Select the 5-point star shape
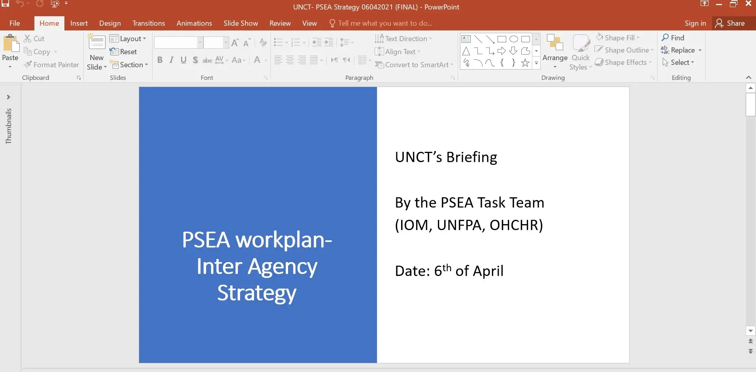The height and width of the screenshot is (372, 756). (525, 63)
